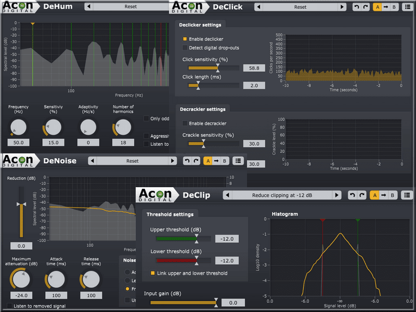Open the DeNoise Reset preset list
The width and height of the screenshot is (416, 312).
[x=133, y=161]
